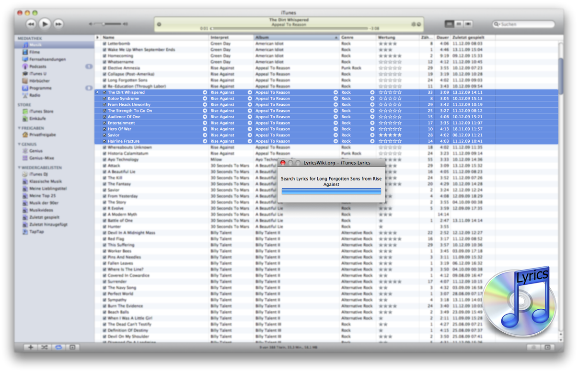This screenshot has width=578, height=372.
Task: Sort the song list by Dauer
Action: point(442,37)
